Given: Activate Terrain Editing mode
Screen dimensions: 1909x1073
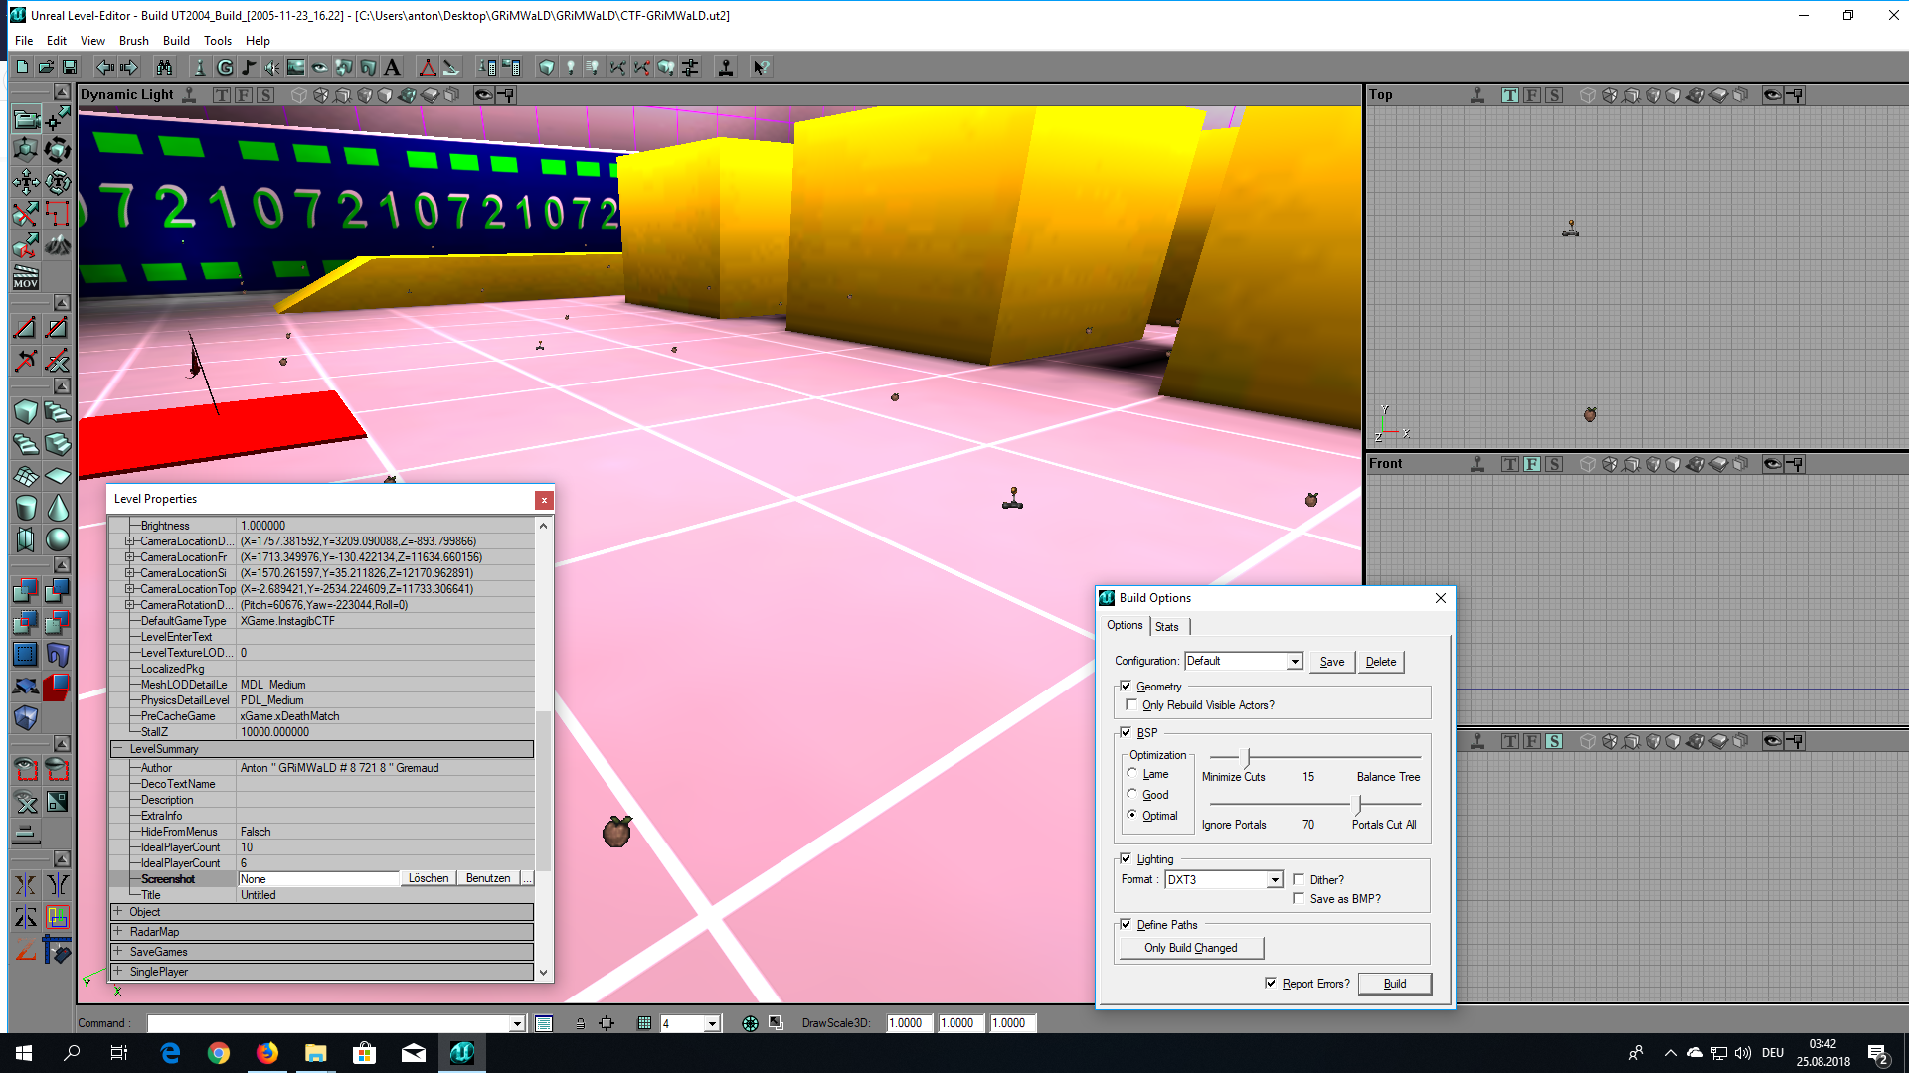Looking at the screenshot, I should pyautogui.click(x=58, y=246).
